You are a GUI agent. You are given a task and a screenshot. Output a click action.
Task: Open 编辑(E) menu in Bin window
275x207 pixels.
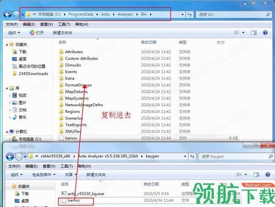pos(29,24)
